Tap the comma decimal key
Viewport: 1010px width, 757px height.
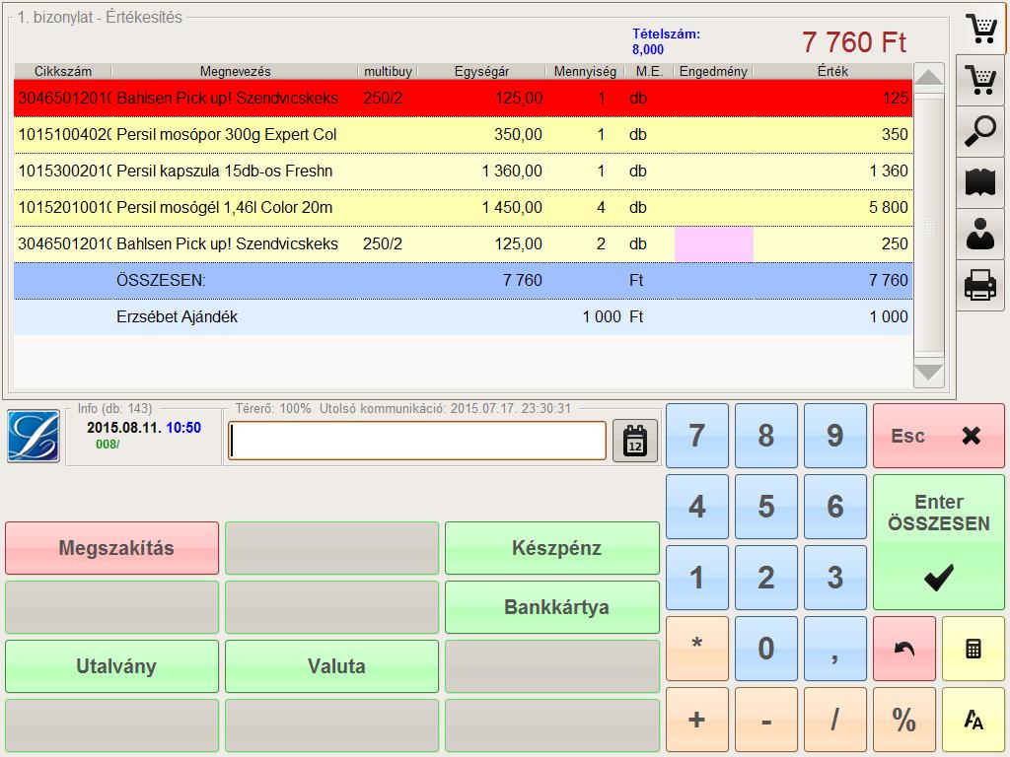835,649
